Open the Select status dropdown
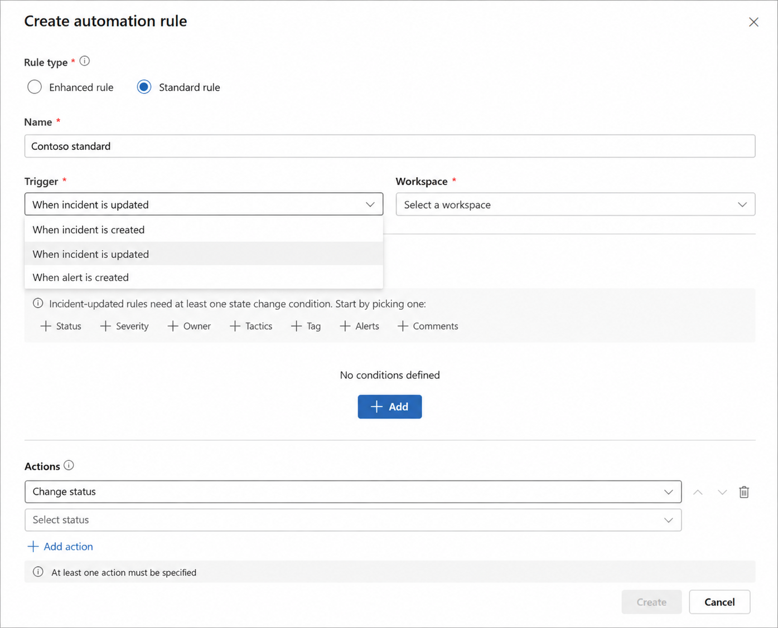The height and width of the screenshot is (628, 778). point(353,520)
